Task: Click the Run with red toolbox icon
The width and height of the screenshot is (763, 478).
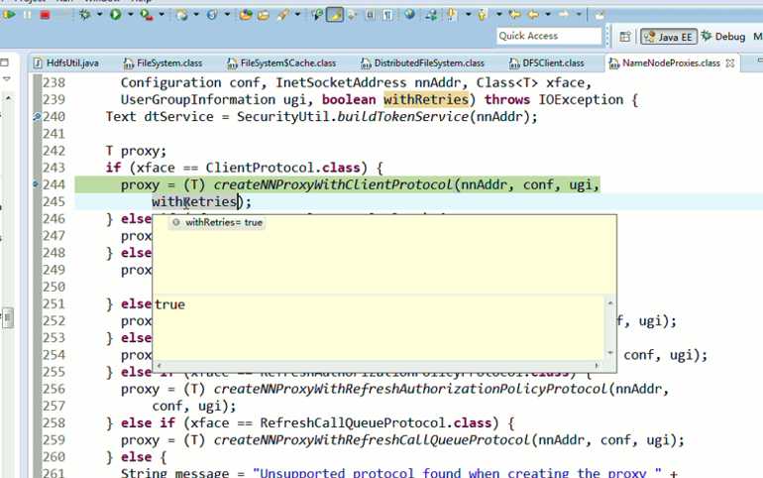Action: click(146, 15)
